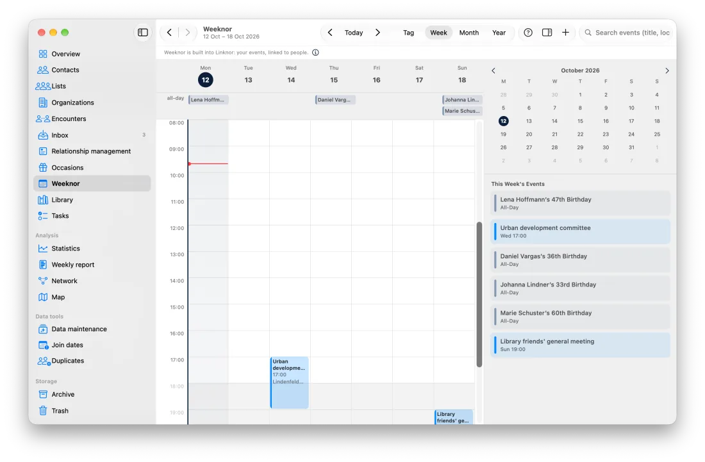
Task: Open the Inbox tray icon
Action: 43,135
